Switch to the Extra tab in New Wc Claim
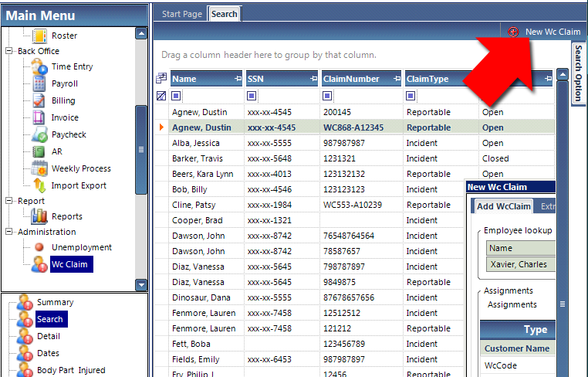Image resolution: width=588 pixels, height=377 pixels. pos(548,206)
